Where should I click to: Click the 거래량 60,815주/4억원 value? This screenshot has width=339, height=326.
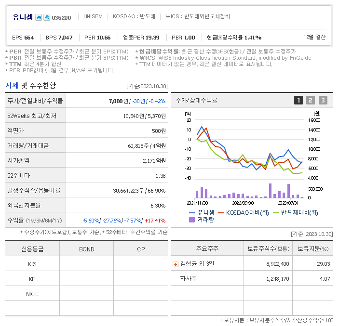click(x=147, y=146)
